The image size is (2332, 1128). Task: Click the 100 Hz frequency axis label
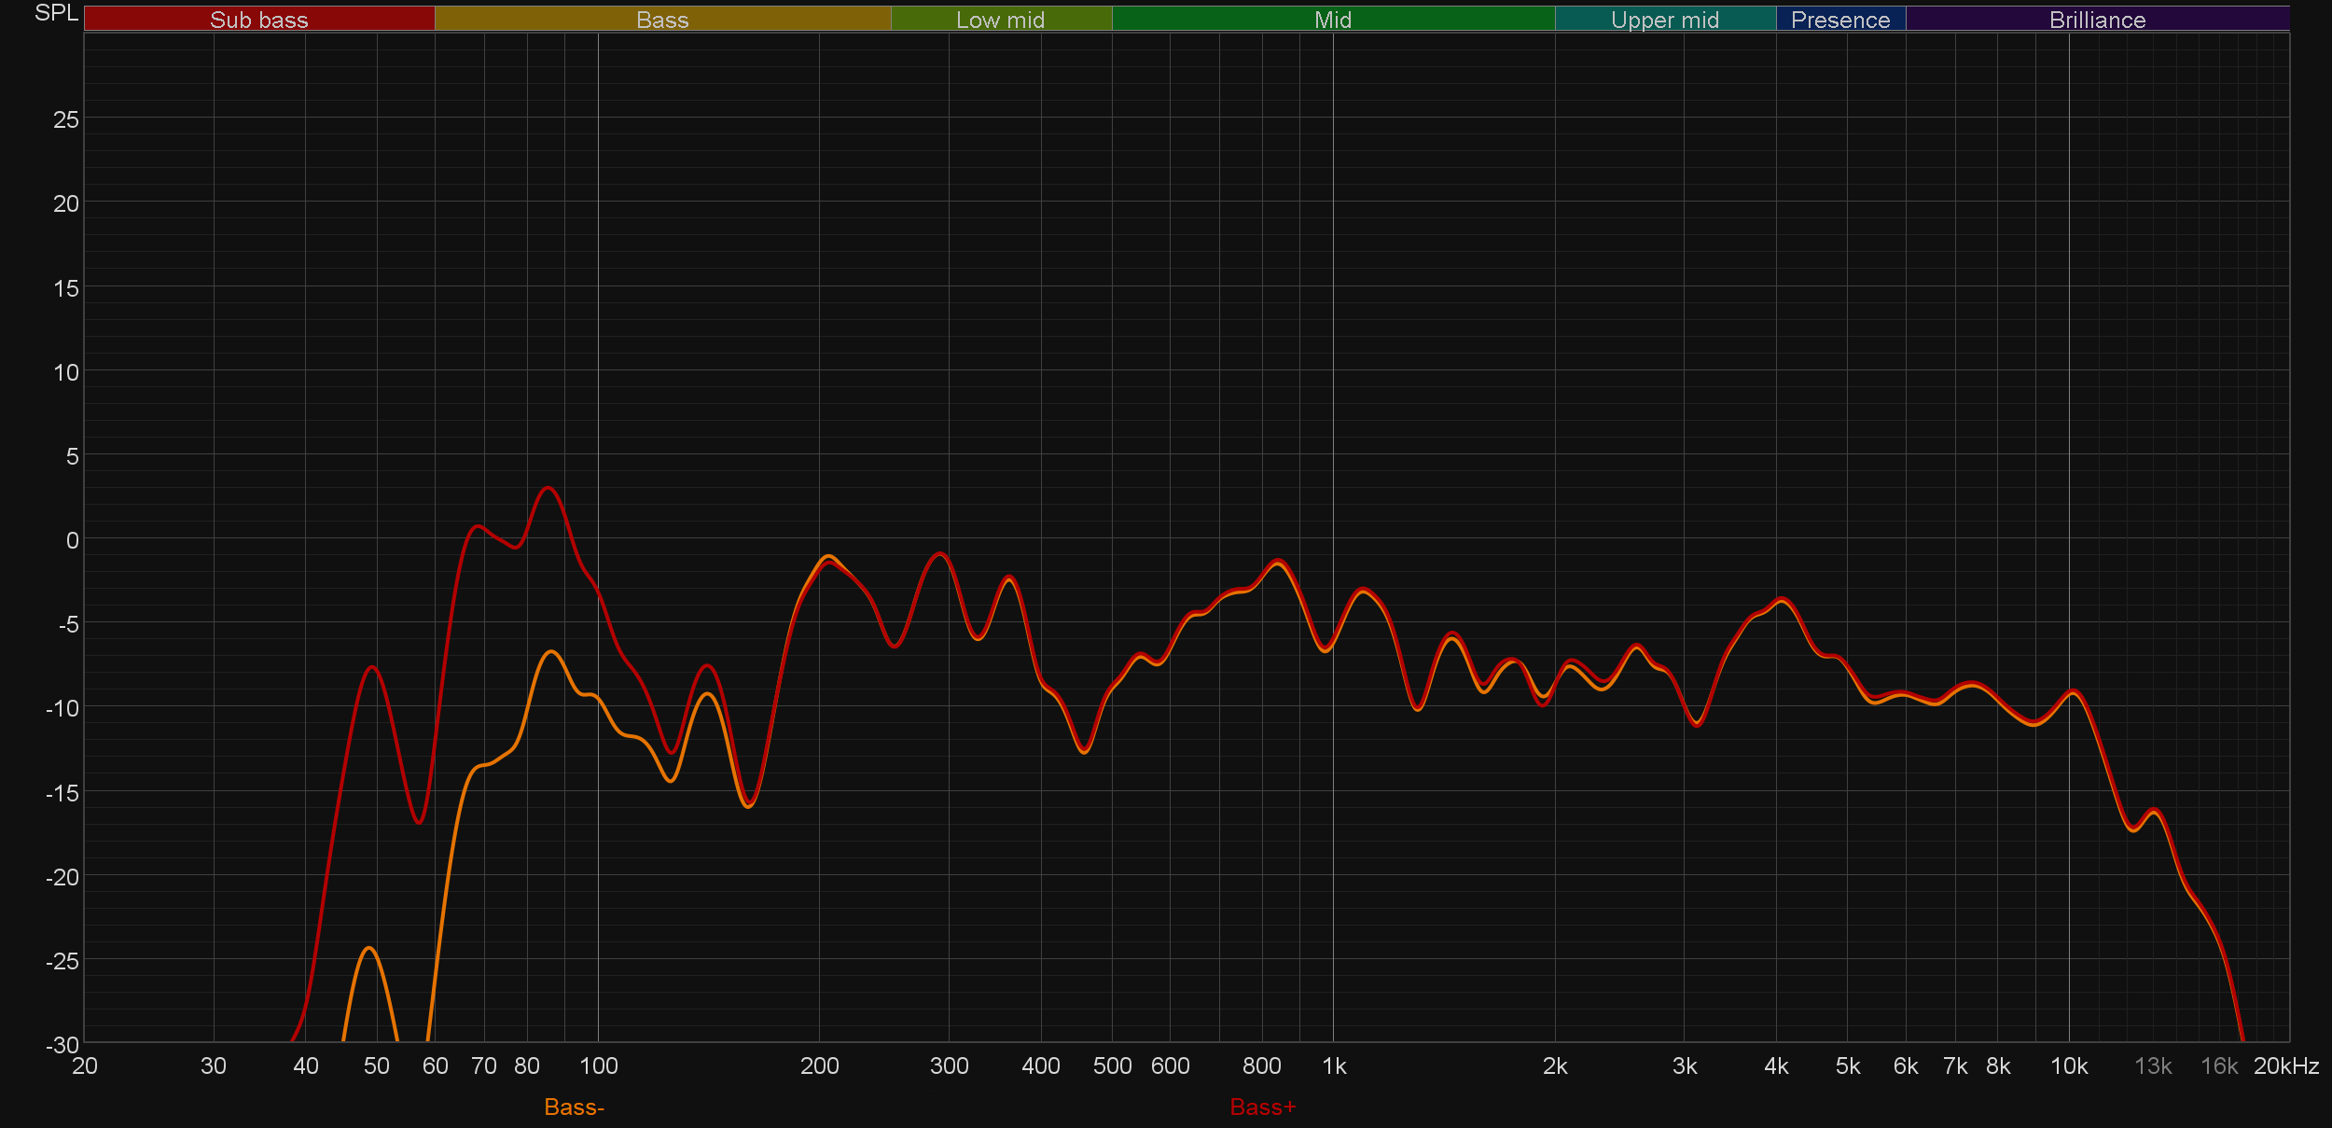(x=598, y=1066)
